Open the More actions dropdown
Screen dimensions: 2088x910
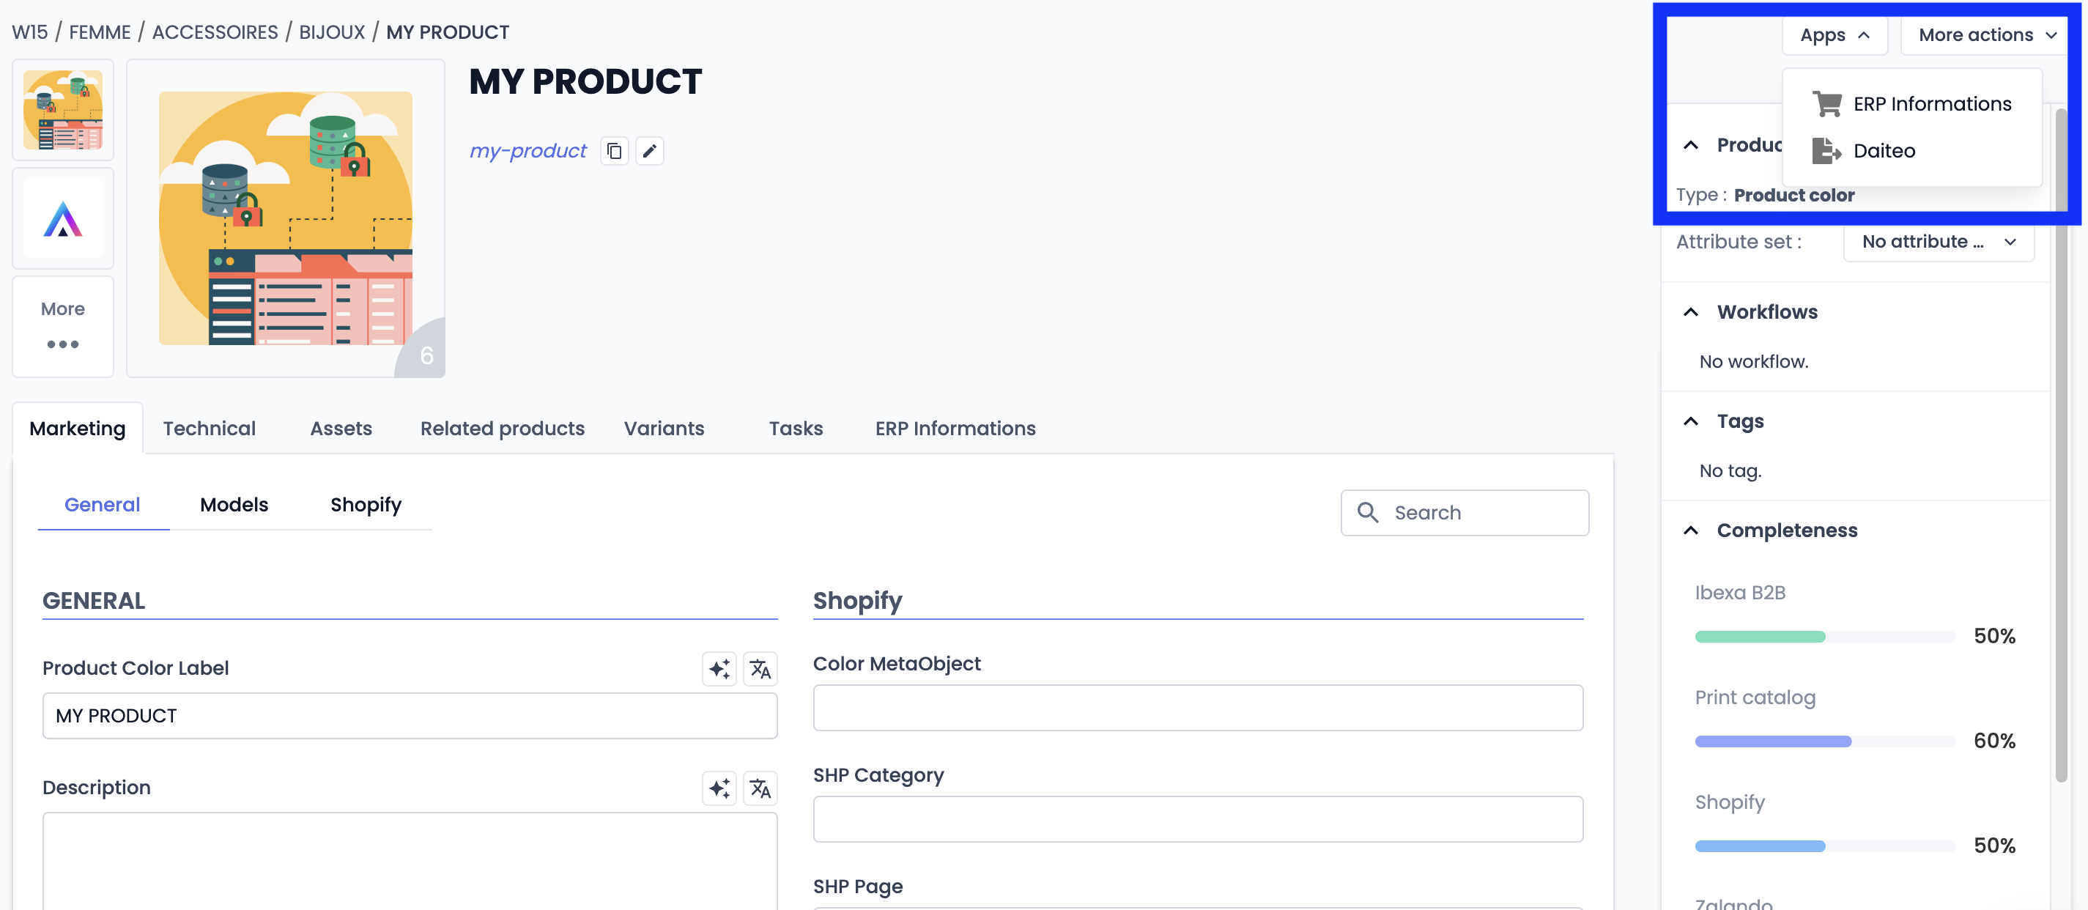(x=1987, y=35)
